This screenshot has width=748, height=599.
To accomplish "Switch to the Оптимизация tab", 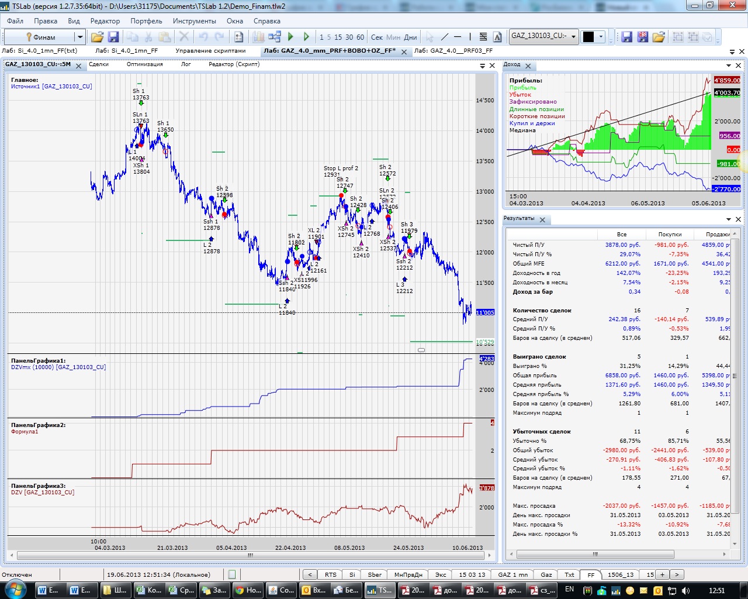I will [144, 64].
